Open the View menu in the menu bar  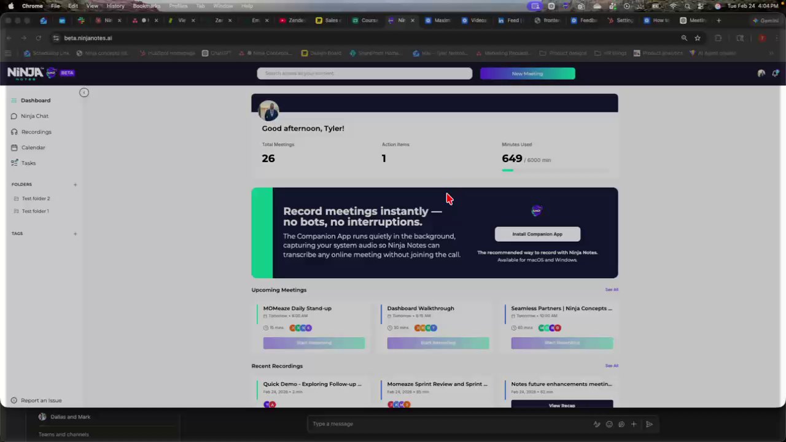92,6
